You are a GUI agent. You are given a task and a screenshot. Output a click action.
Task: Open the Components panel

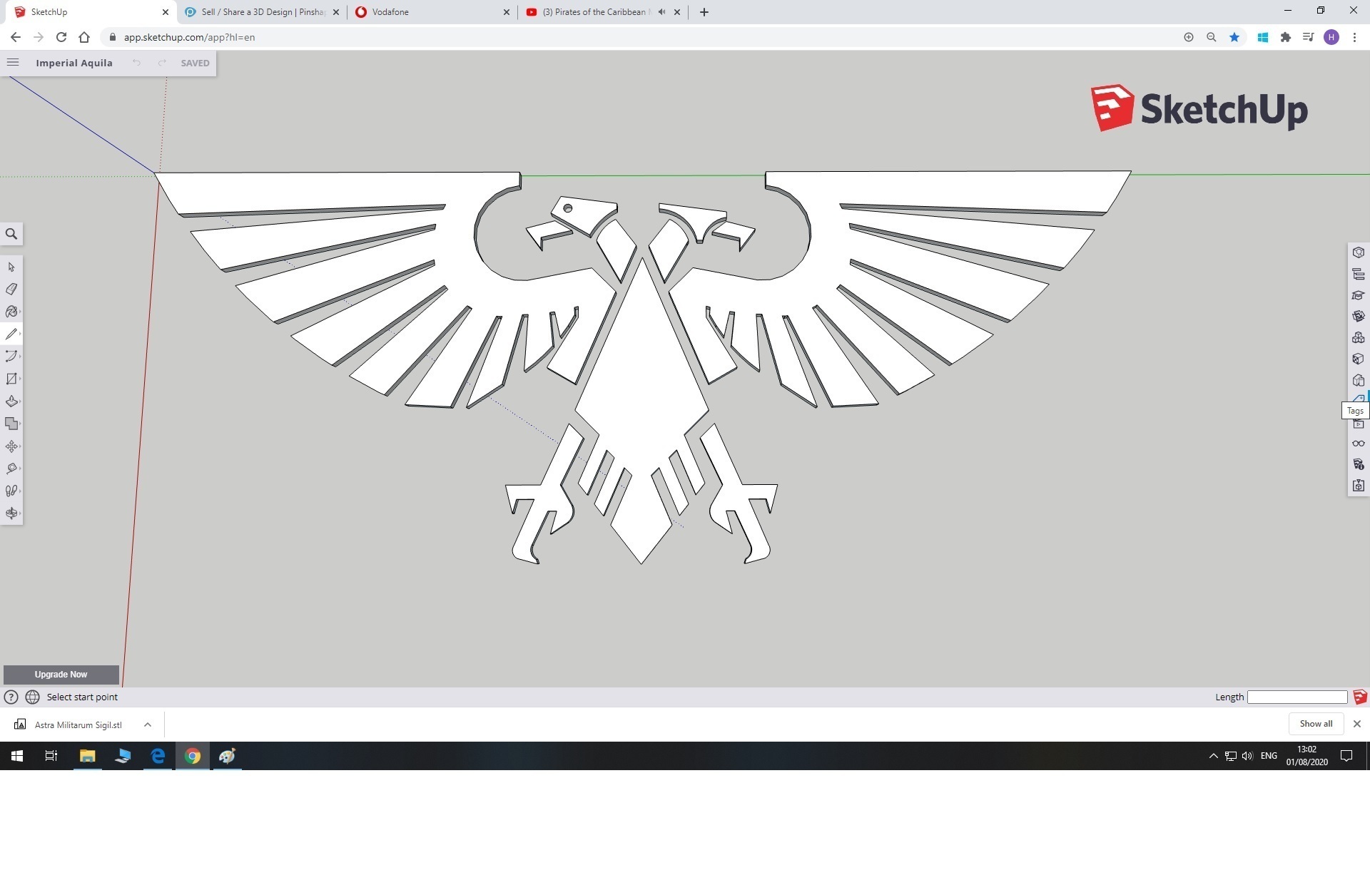point(1359,338)
